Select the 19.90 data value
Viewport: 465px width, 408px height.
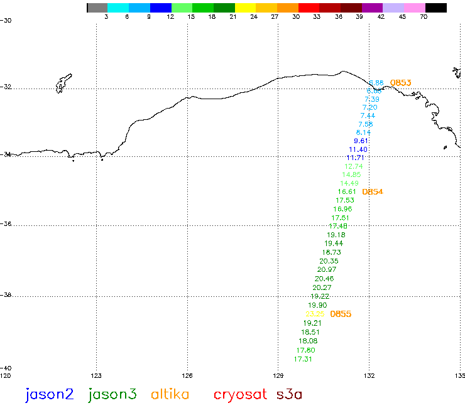click(x=317, y=305)
